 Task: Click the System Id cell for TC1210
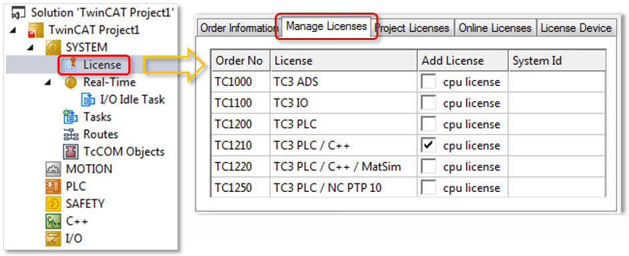tap(557, 145)
